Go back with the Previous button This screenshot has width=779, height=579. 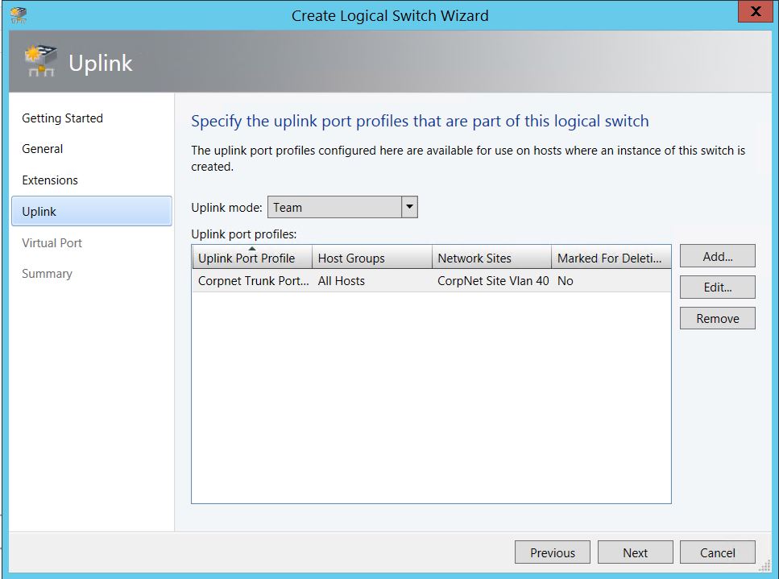point(553,552)
